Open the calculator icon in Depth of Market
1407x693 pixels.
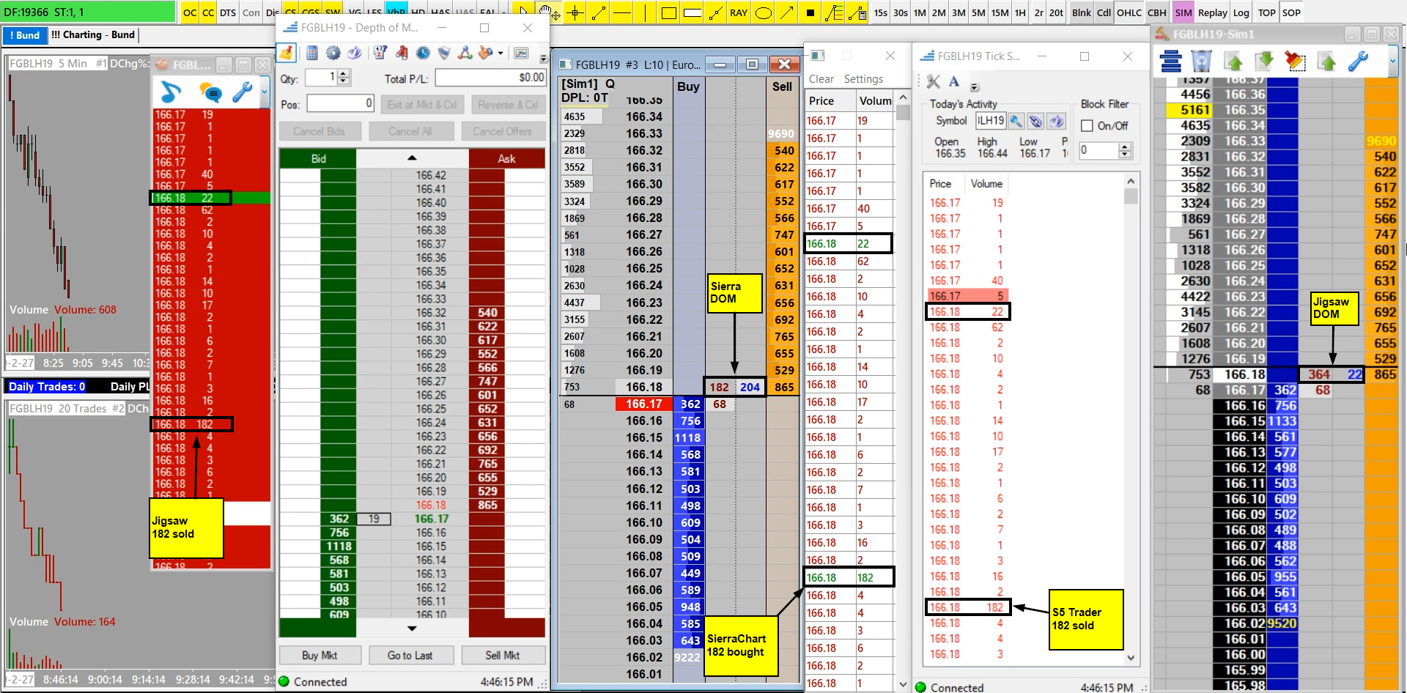tap(312, 53)
